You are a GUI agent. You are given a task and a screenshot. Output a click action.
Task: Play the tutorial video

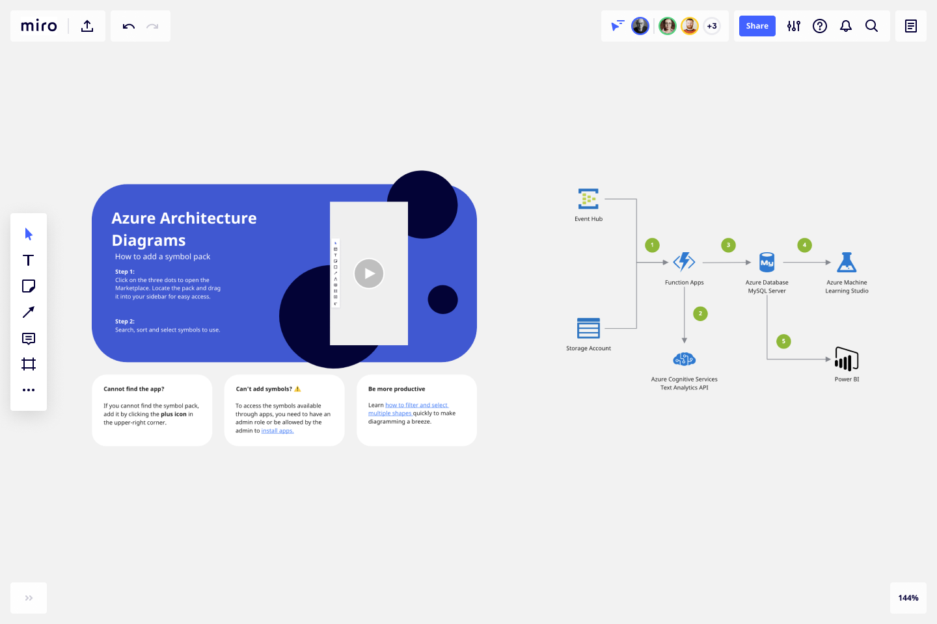[369, 274]
